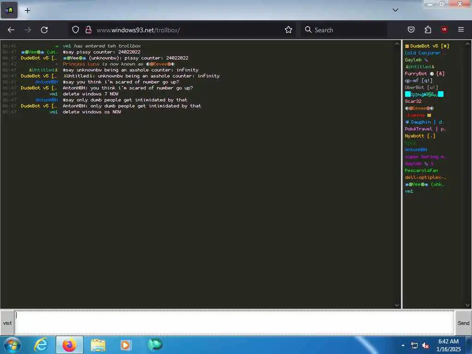472x354 pixels.
Task: Click '#say only dumb people get intimidated' message
Action: 125,100
